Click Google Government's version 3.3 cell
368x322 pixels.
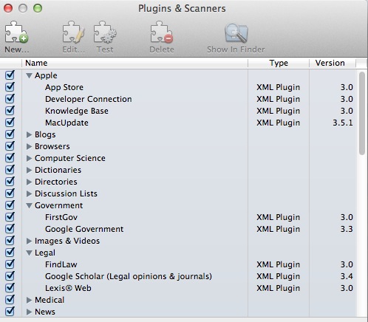coord(347,229)
